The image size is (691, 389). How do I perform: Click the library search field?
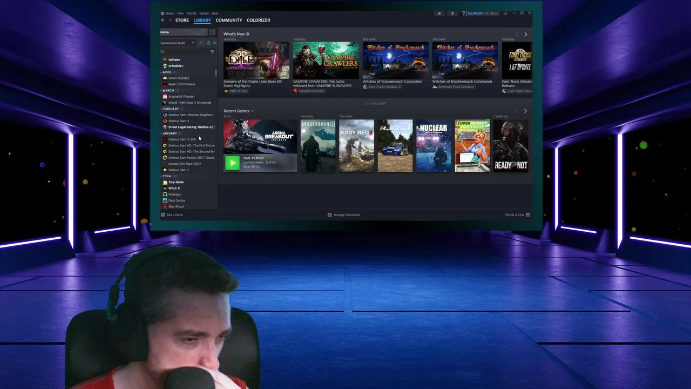point(184,51)
